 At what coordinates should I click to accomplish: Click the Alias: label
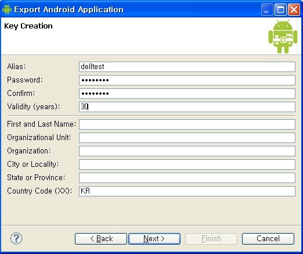tap(16, 66)
